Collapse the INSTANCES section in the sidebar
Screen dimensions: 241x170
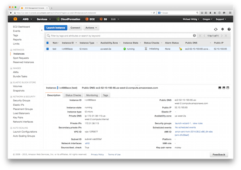coord(11,49)
